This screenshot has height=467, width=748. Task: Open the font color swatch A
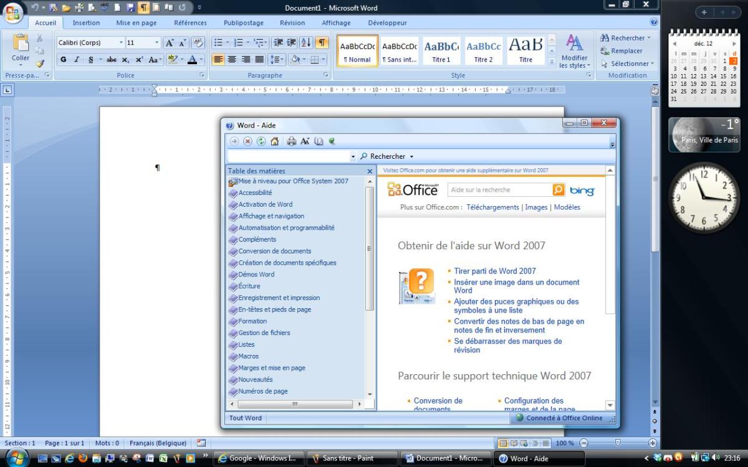pos(192,60)
